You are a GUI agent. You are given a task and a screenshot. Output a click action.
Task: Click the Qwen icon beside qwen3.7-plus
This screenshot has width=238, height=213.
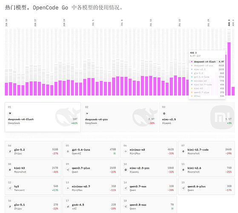click(68, 170)
